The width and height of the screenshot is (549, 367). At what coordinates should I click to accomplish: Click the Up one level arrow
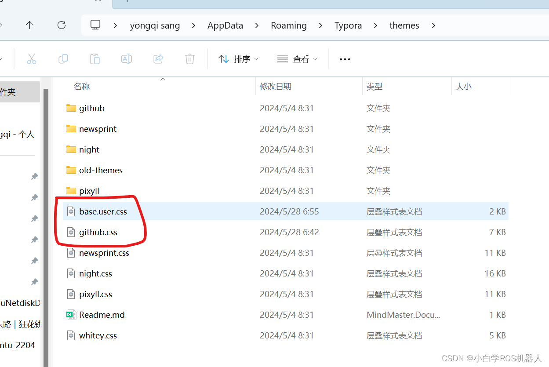29,25
